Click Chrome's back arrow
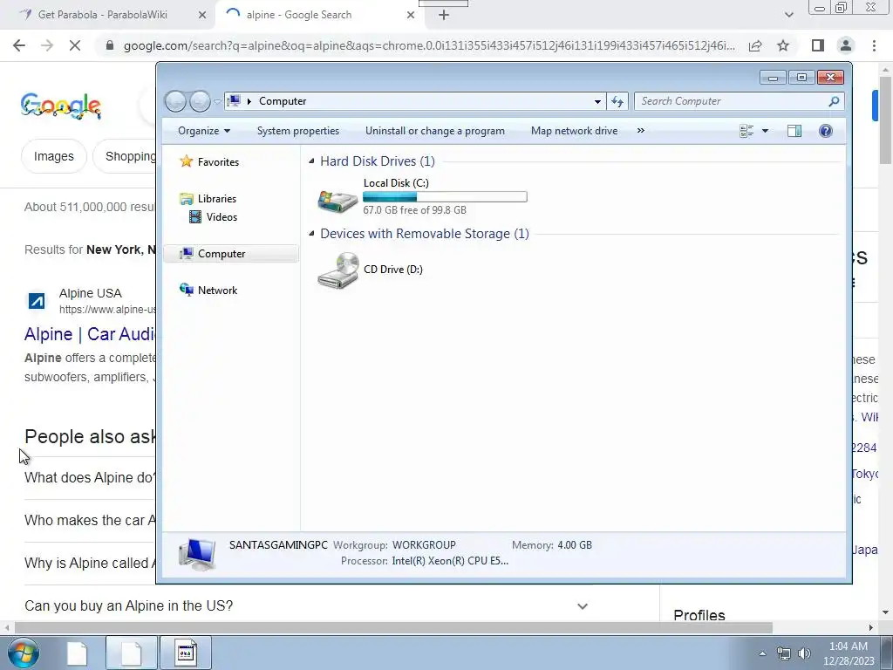The image size is (893, 670). pos(19,45)
